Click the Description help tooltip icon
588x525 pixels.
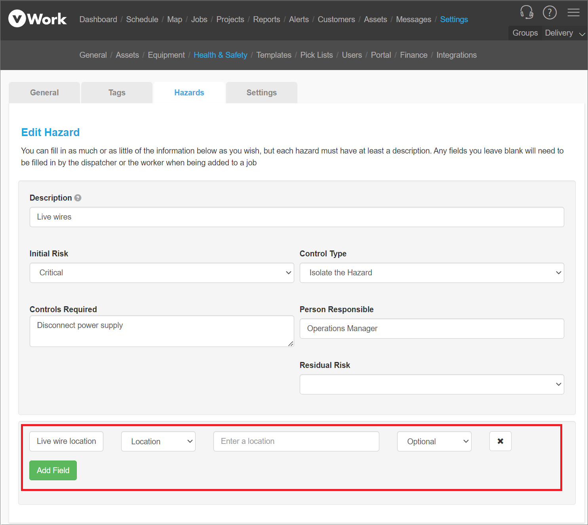coord(78,198)
